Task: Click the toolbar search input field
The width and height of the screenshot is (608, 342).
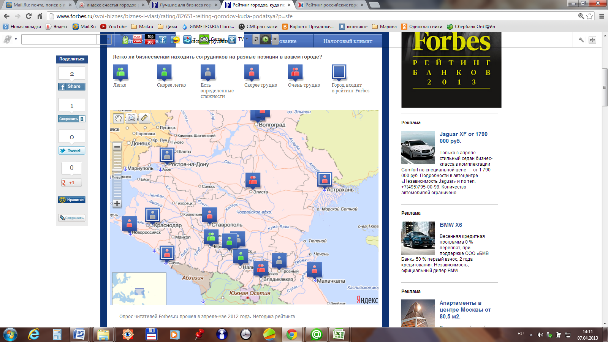Action: coord(59,39)
